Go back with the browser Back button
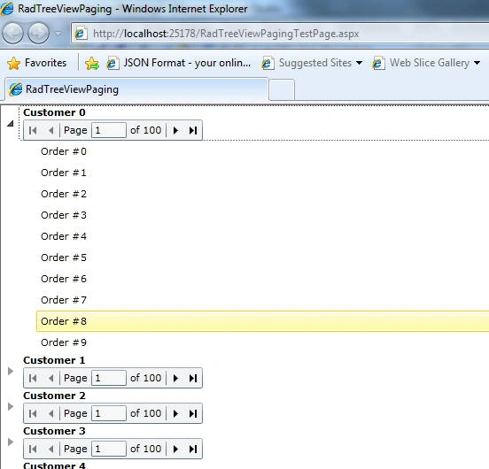This screenshot has width=489, height=469. 12,33
